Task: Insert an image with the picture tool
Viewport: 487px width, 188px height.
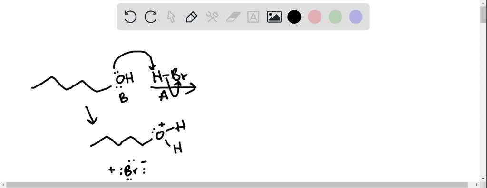Action: click(274, 17)
